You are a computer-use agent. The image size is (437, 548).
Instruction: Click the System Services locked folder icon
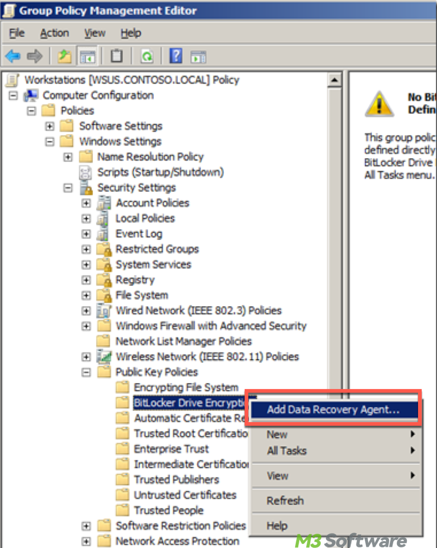(x=104, y=265)
